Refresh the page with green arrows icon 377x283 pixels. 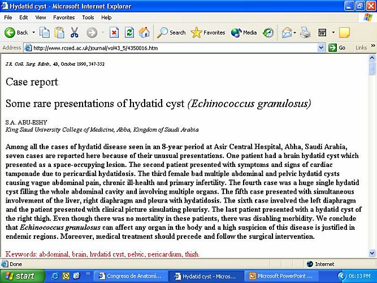pos(129,32)
